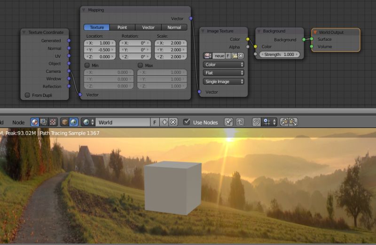Click the Location Y -0.500 field
The image size is (376, 245).
(x=100, y=50)
